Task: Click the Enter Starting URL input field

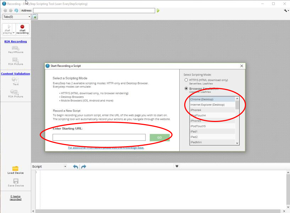Action: click(x=99, y=137)
